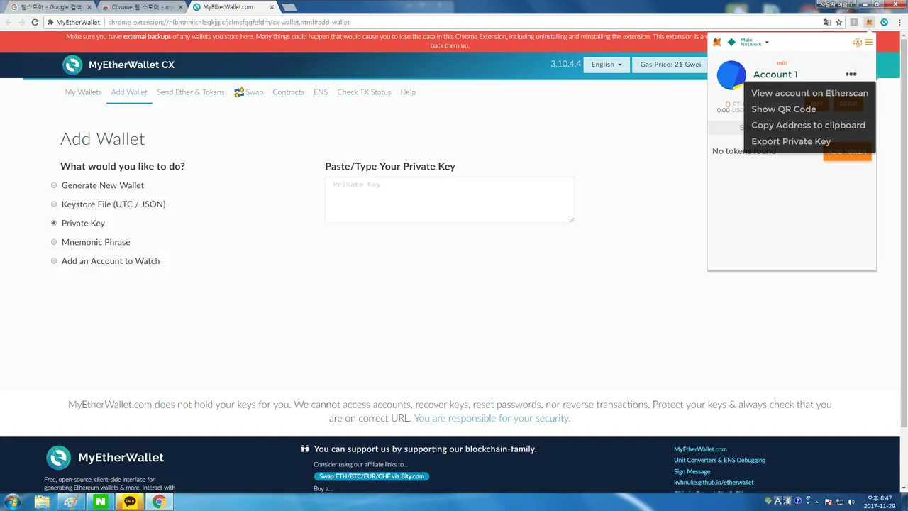The width and height of the screenshot is (908, 511).
Task: Click the MyEtherWallet CX extension icon
Action: pyautogui.click(x=884, y=22)
